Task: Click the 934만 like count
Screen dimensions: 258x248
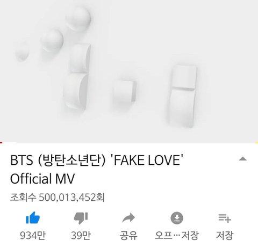Action: [x=33, y=235]
